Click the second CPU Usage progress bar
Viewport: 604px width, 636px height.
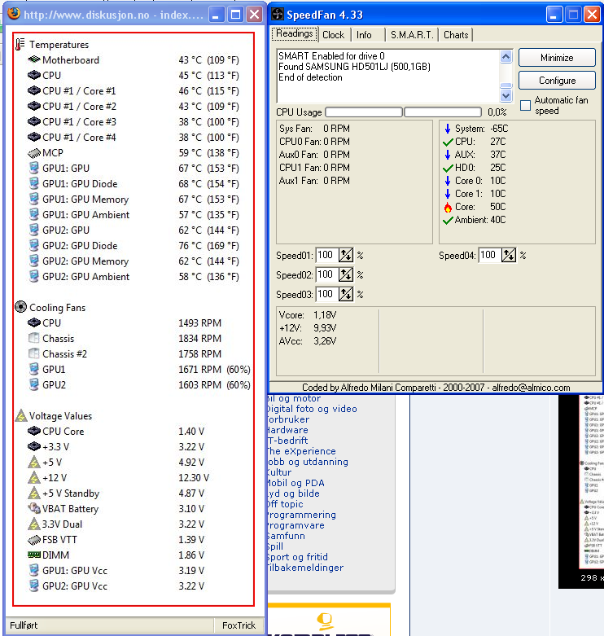(443, 112)
